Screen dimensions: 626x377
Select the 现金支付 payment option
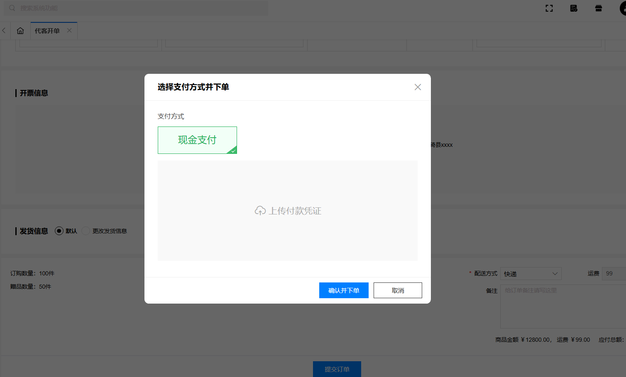(197, 140)
